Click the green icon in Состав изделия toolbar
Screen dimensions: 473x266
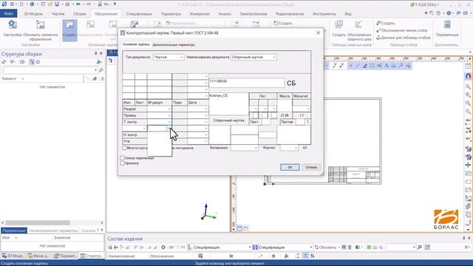tap(369, 248)
